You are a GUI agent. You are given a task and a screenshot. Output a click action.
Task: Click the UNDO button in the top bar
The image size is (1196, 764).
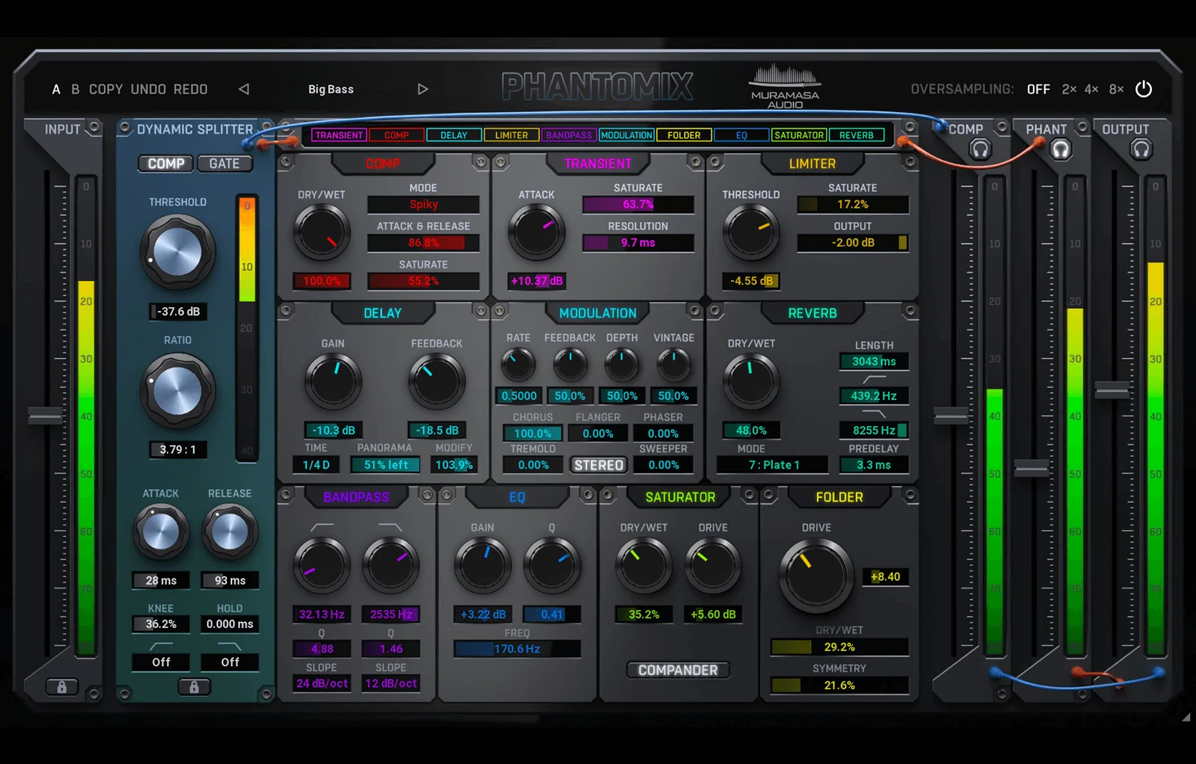click(x=148, y=89)
